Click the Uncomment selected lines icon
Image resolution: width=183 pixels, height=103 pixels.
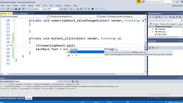click(x=88, y=9)
